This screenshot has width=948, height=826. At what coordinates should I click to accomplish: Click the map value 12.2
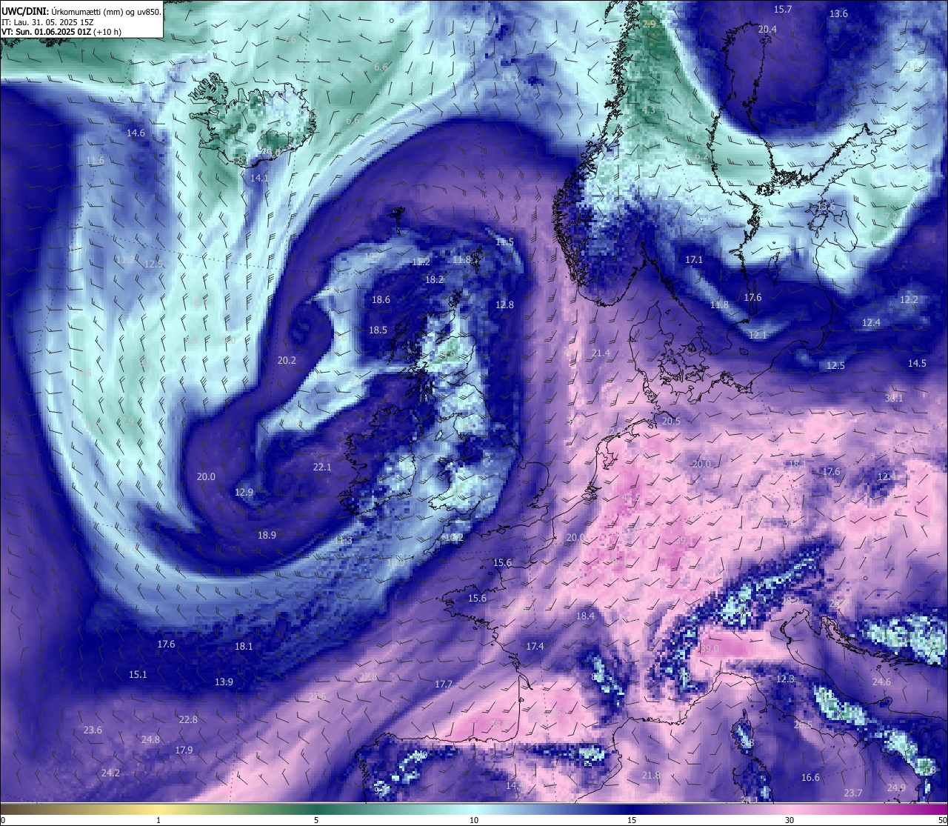909,300
